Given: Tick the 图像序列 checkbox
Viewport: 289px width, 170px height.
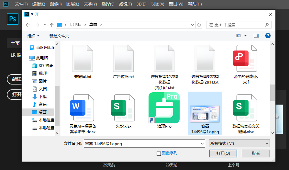Looking at the screenshot, I should click(x=159, y=153).
